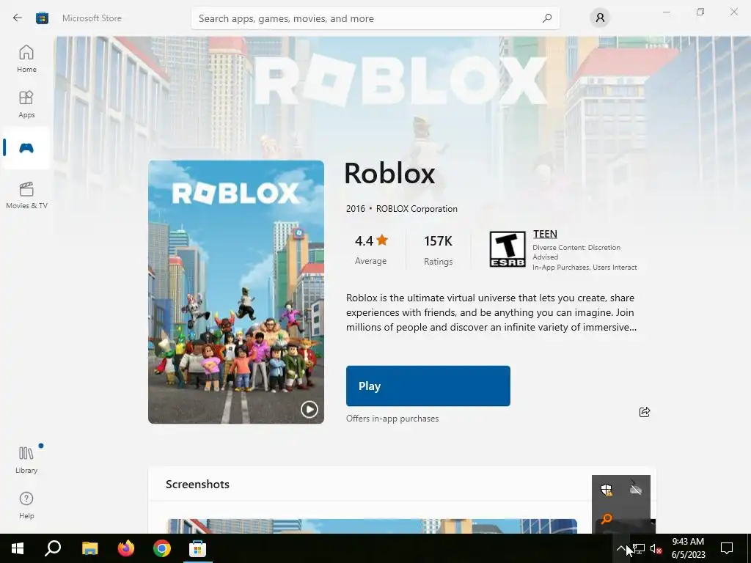Screen dimensions: 751x563
Task: Expand the Roblox description text
Action: (491, 312)
